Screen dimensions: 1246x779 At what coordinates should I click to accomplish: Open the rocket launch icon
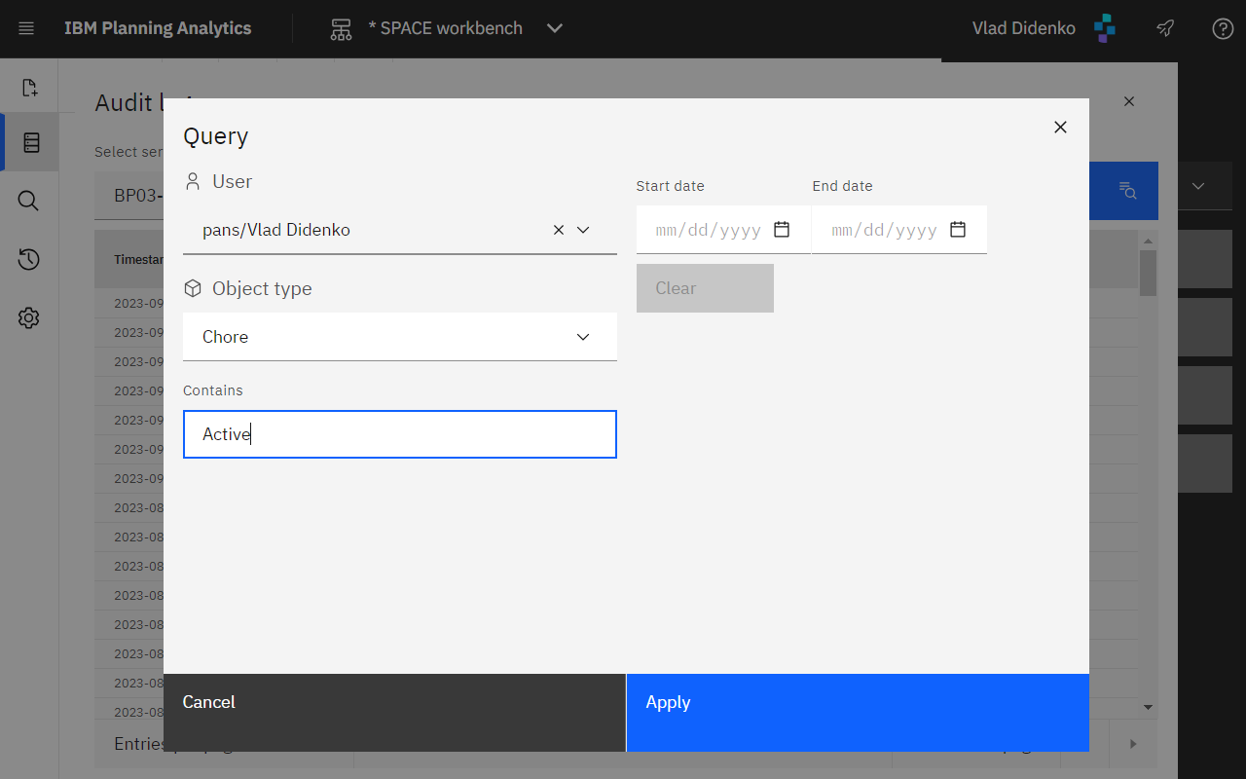(1165, 28)
